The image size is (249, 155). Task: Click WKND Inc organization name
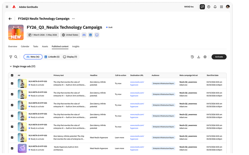[189, 7]
